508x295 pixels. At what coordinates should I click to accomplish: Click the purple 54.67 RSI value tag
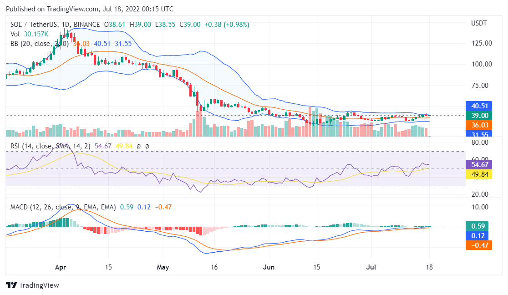[479, 164]
